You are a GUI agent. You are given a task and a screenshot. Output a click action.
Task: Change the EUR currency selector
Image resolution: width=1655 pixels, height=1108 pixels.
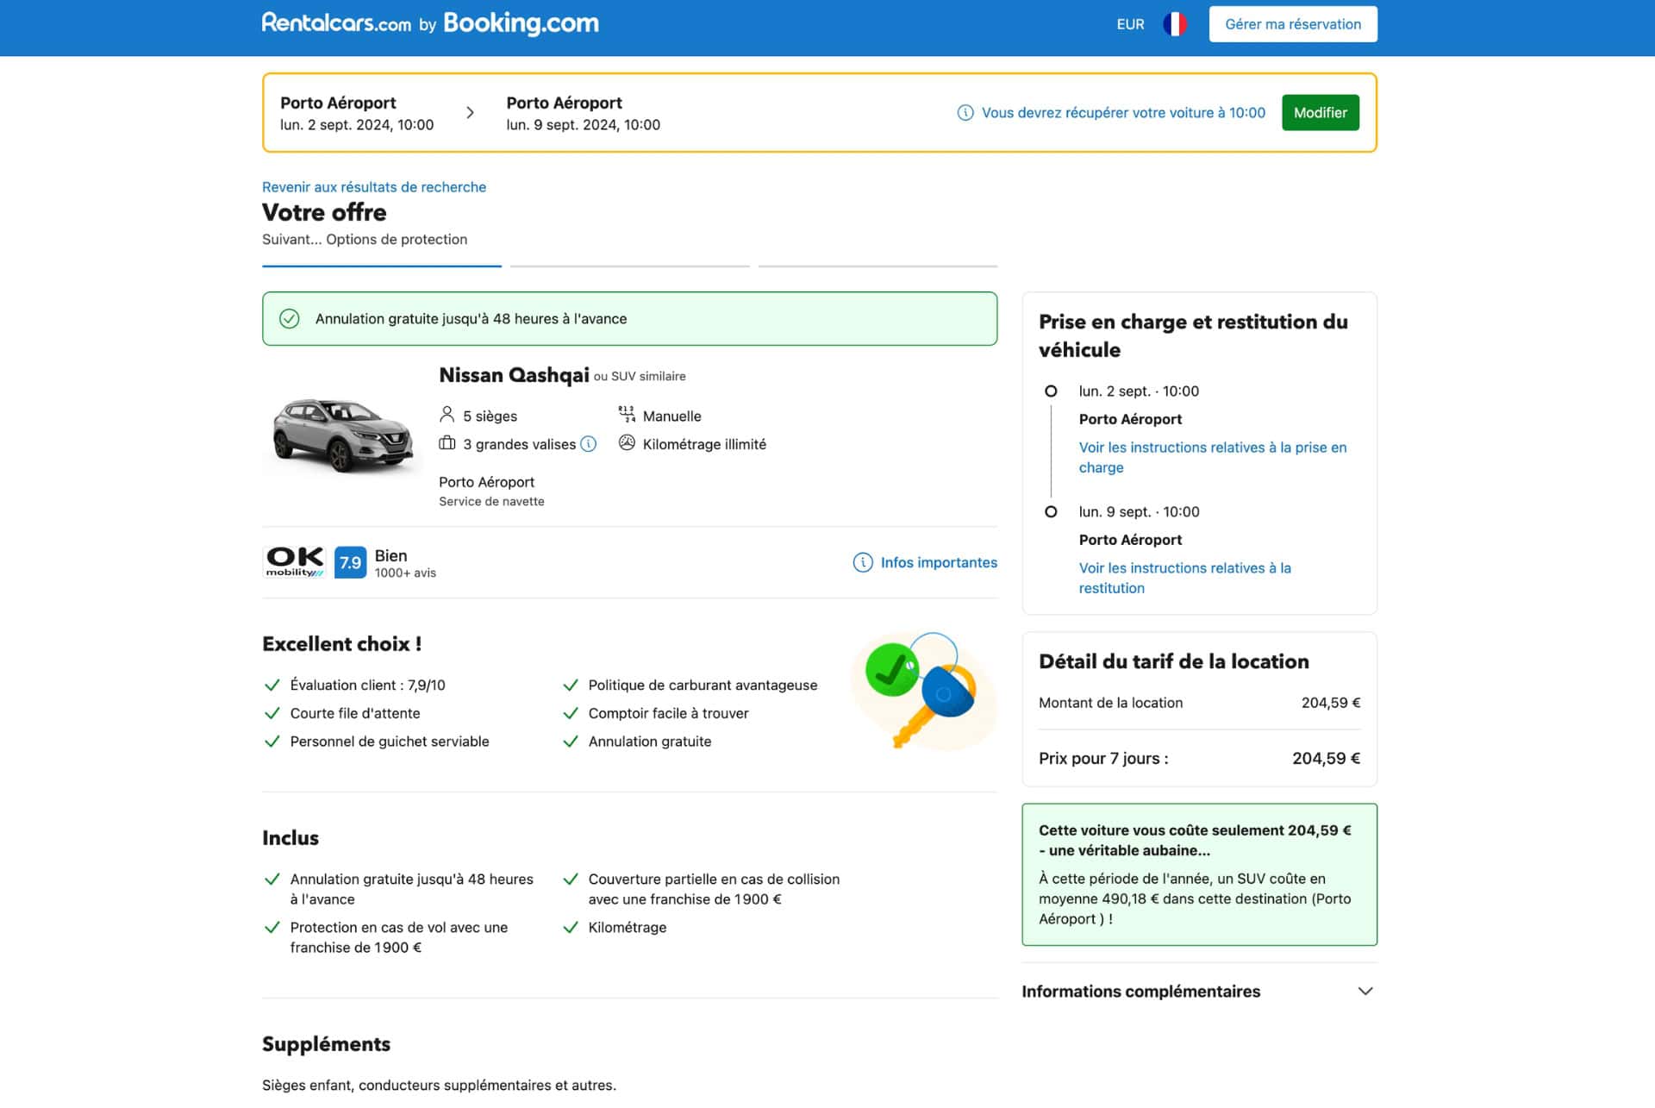[x=1130, y=24]
